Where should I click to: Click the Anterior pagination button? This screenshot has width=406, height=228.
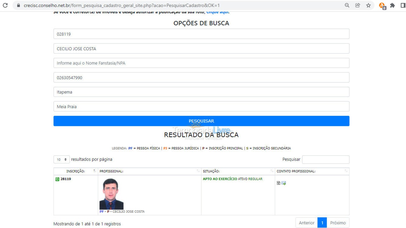[x=306, y=222]
